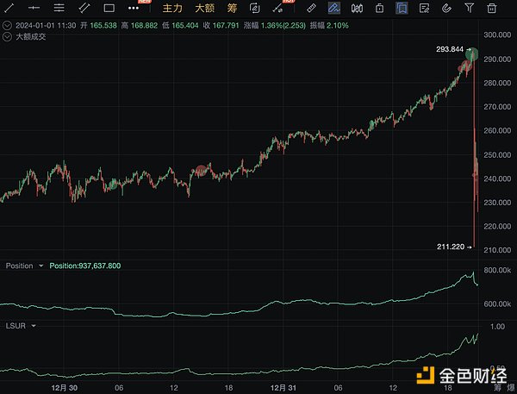The width and height of the screenshot is (517, 394).
Task: Click the 211.220 low price label
Action: tap(452, 247)
